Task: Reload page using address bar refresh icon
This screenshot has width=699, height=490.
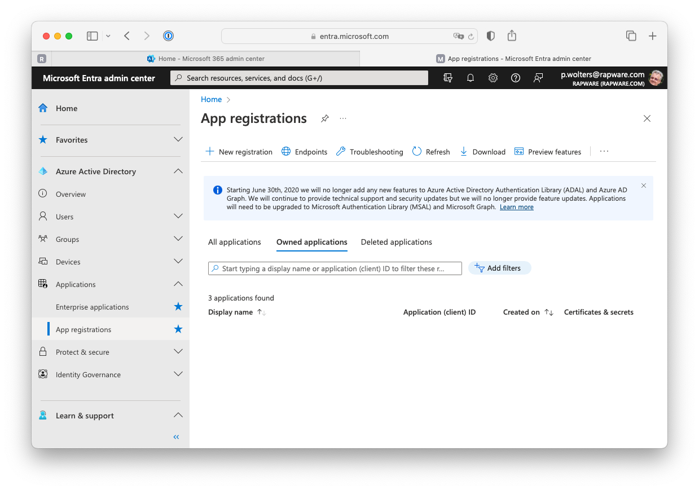Action: tap(471, 36)
